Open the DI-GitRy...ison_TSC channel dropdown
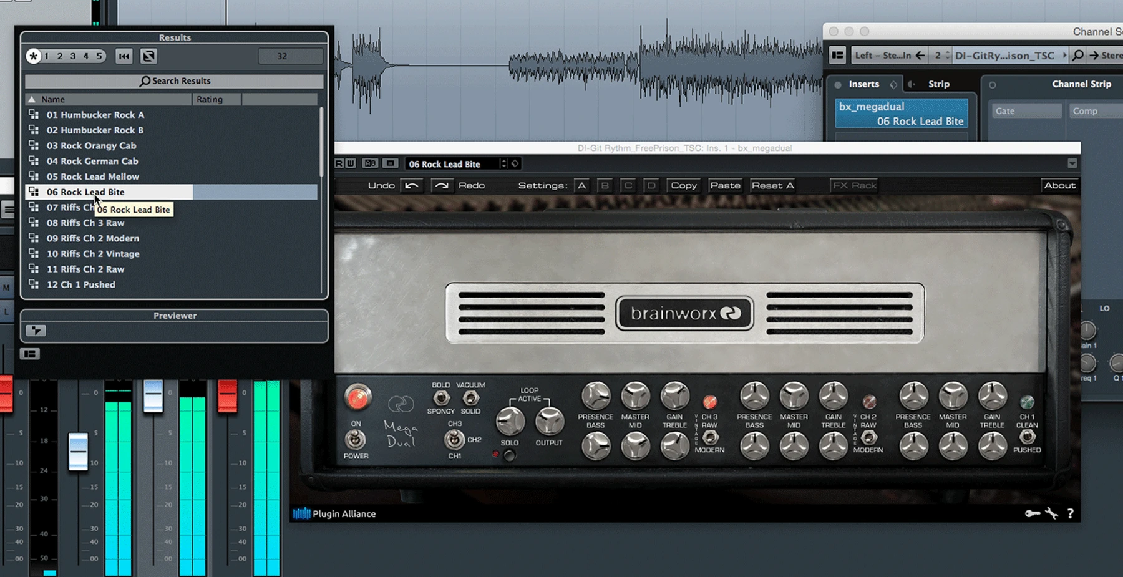 (x=1010, y=56)
